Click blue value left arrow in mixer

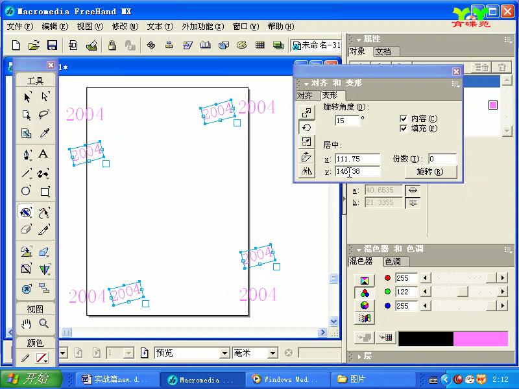coord(426,305)
